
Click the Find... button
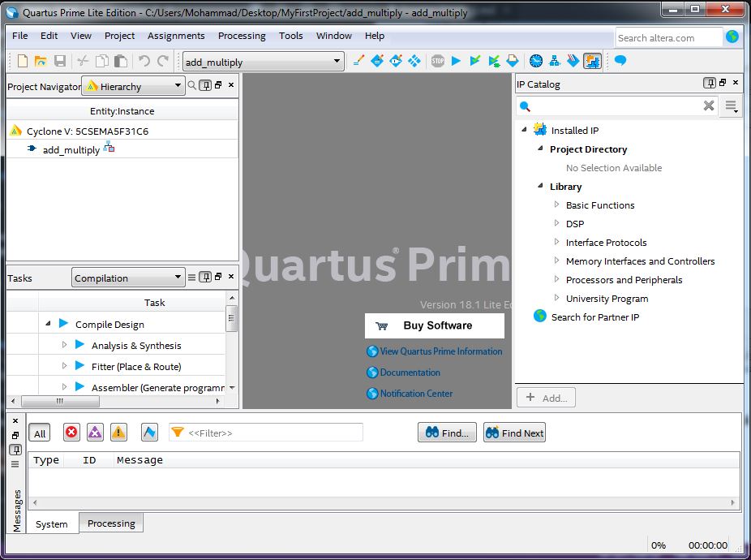click(447, 433)
